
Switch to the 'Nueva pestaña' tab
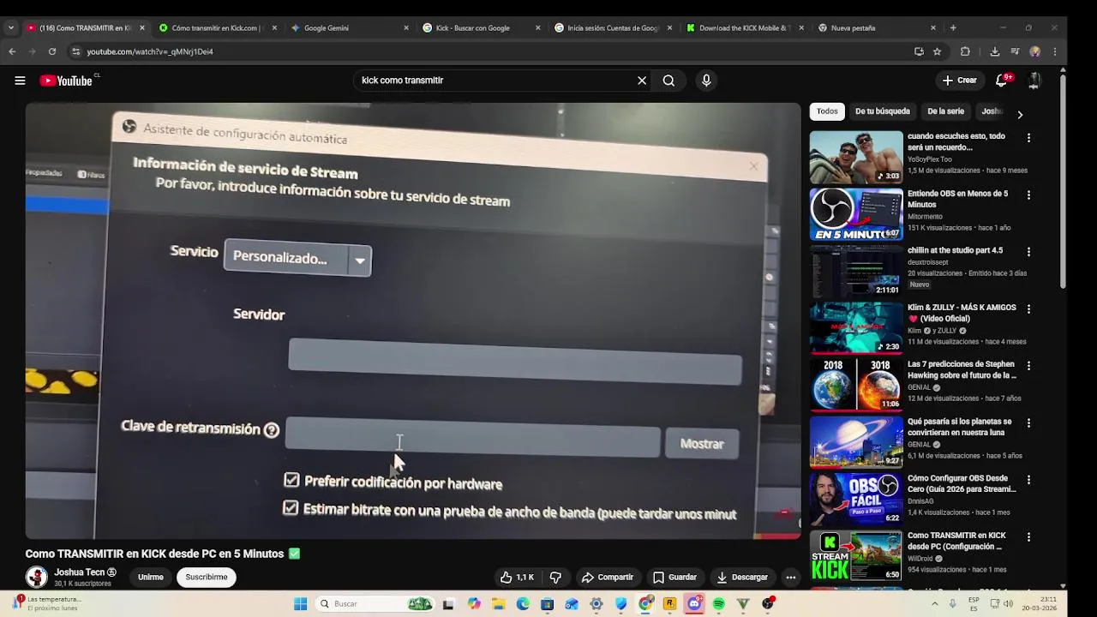click(x=877, y=27)
